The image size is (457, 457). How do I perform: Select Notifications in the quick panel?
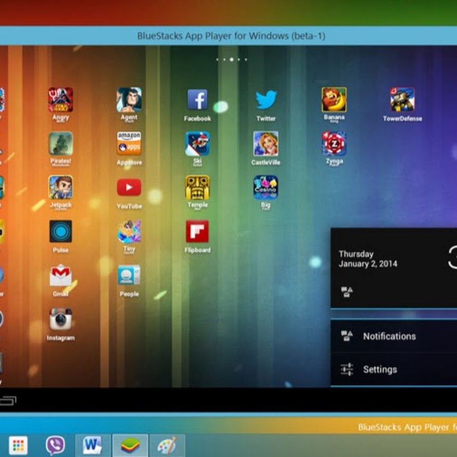(x=389, y=336)
